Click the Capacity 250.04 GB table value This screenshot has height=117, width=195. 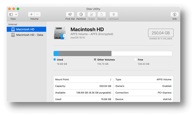[105, 86]
